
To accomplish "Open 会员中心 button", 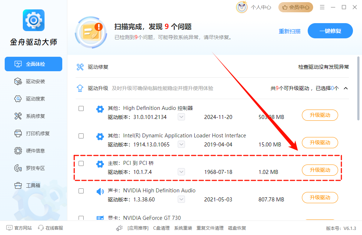I will coord(296,7).
